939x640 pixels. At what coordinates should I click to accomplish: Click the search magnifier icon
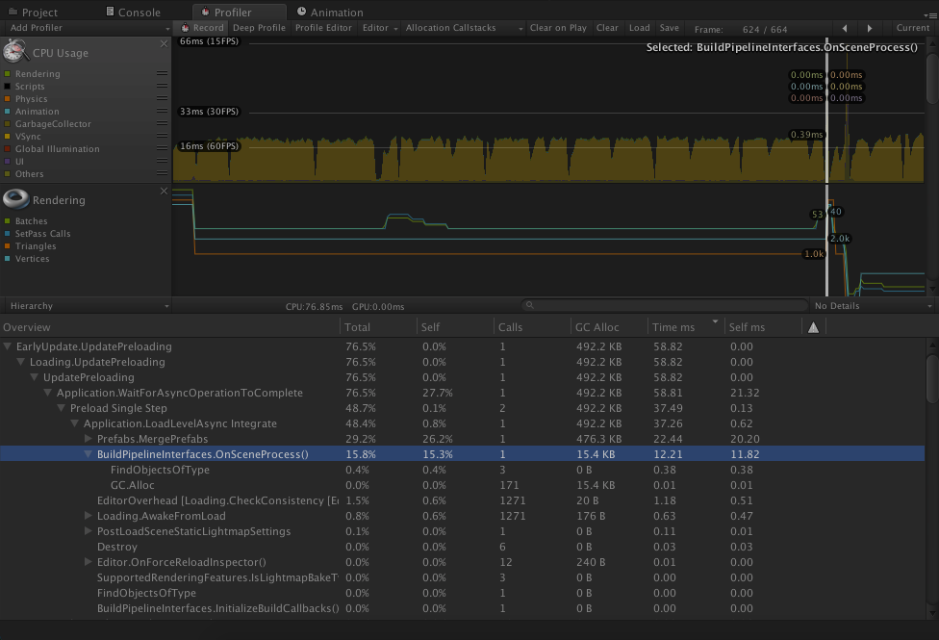pos(528,306)
